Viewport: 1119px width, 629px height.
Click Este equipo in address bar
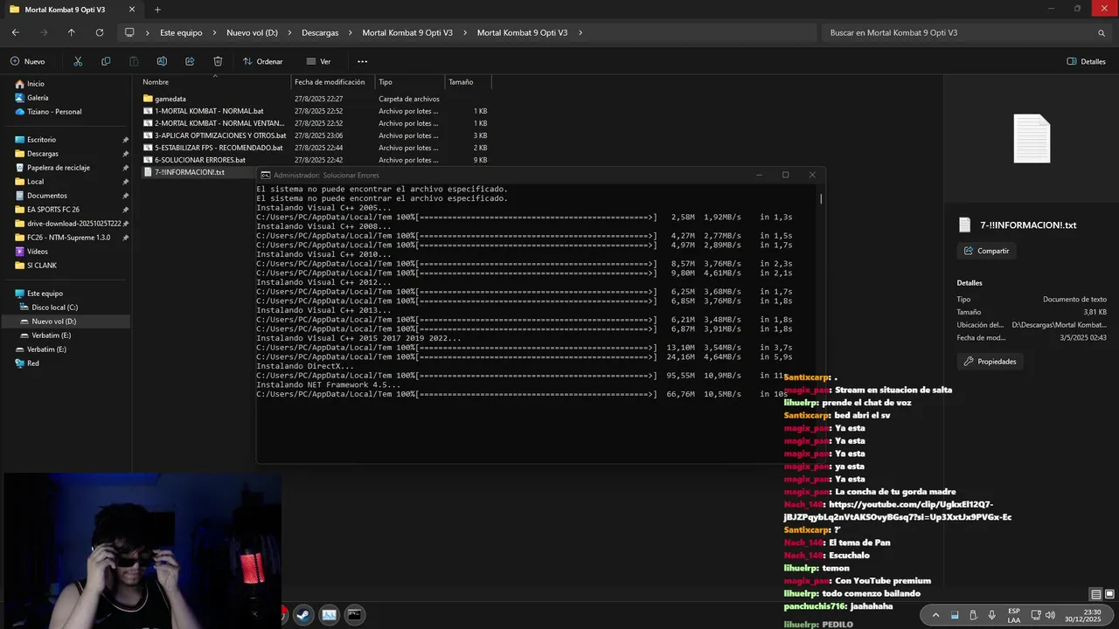coord(181,32)
